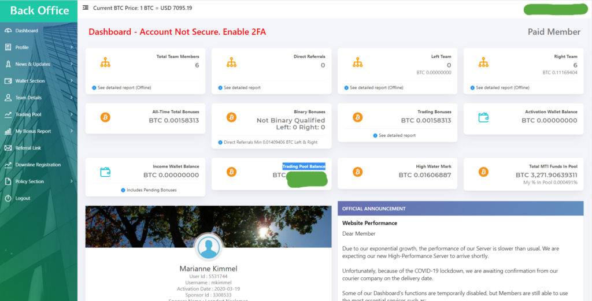Click the Total Team Members hierarchy icon
The image size is (592, 301).
pos(105,62)
